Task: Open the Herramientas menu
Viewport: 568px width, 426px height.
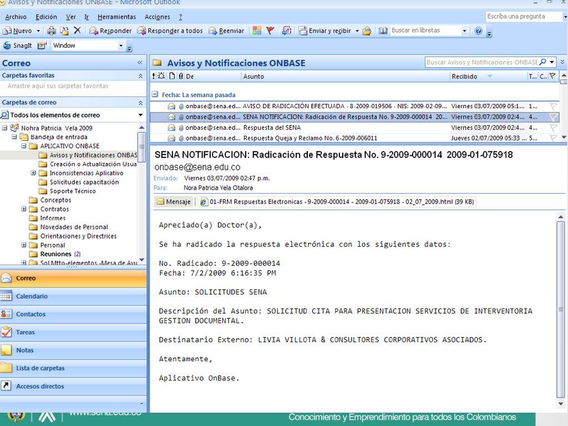Action: point(116,17)
